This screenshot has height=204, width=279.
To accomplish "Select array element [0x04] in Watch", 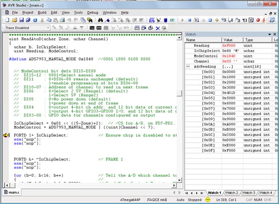I will (208, 93).
